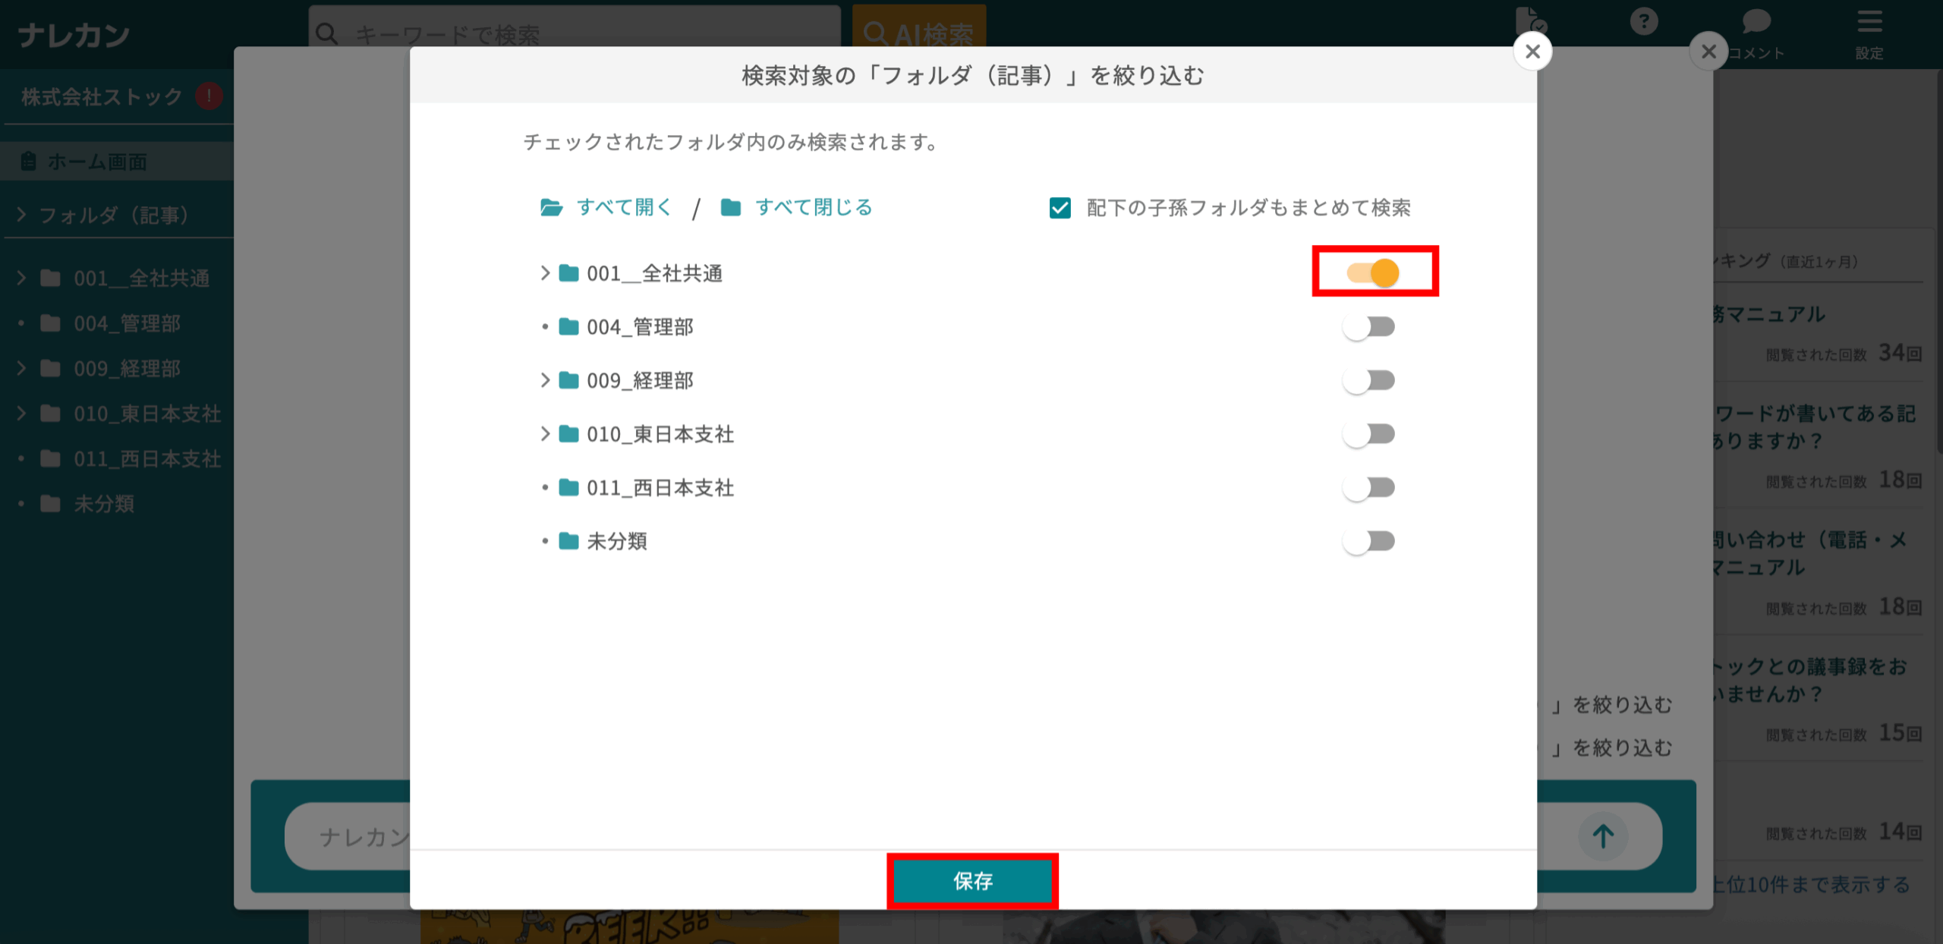Click the clipboard icon beside ホーム画面
Image resolution: width=1943 pixels, height=944 pixels.
(x=29, y=161)
